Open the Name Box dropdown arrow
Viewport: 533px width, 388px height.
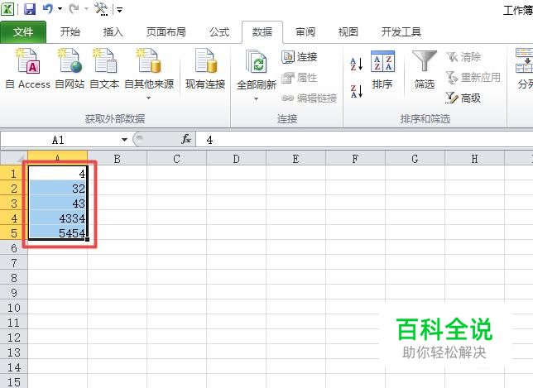(124, 140)
